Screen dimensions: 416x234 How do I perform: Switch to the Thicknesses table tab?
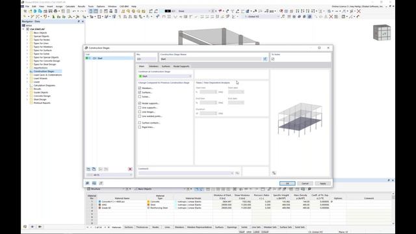[x=142, y=227]
